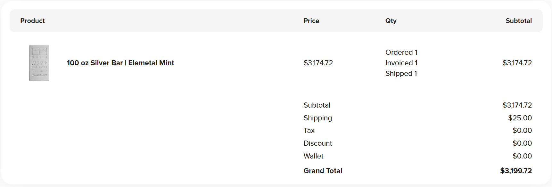The height and width of the screenshot is (187, 552).
Task: Click the row subtotal amount $3,174.72
Action: (517, 63)
